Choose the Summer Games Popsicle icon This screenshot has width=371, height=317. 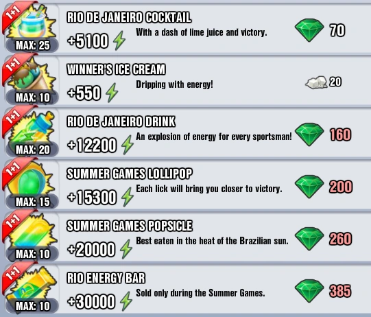coord(32,233)
